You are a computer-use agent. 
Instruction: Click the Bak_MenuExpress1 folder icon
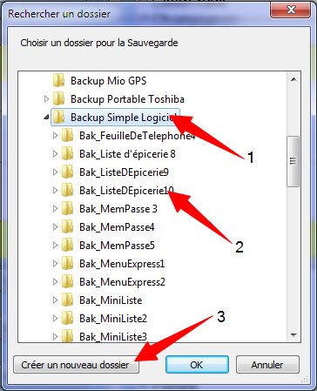point(67,264)
